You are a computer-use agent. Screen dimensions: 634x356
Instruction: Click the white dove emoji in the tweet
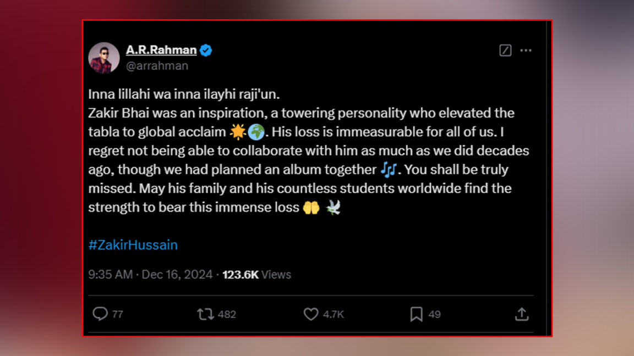coord(333,208)
